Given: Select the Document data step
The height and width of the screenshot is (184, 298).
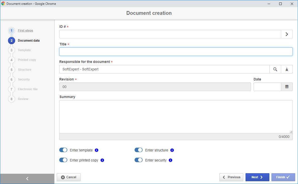Looking at the screenshot, I should (29, 41).
